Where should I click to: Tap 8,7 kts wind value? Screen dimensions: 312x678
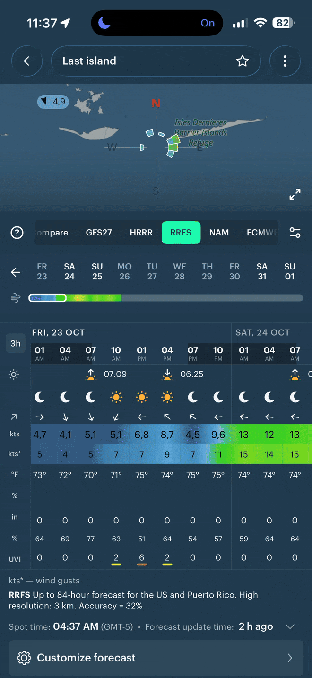click(167, 435)
